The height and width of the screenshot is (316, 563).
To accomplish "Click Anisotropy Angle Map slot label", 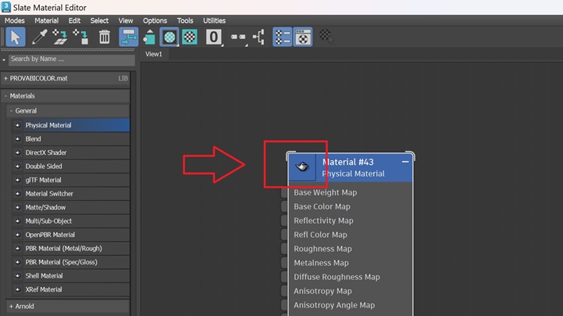I will tap(334, 305).
